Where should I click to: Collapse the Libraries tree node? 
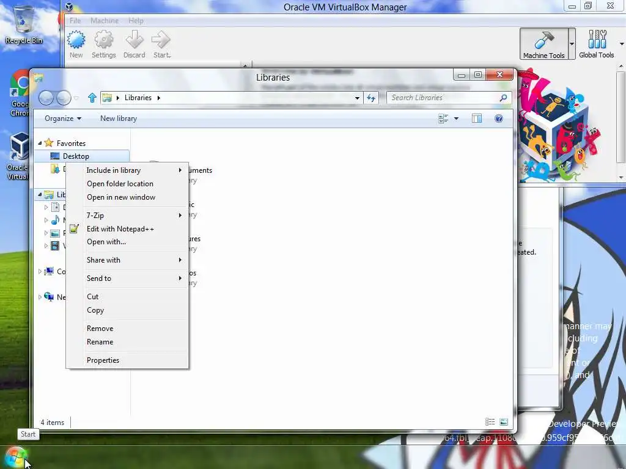[40, 195]
